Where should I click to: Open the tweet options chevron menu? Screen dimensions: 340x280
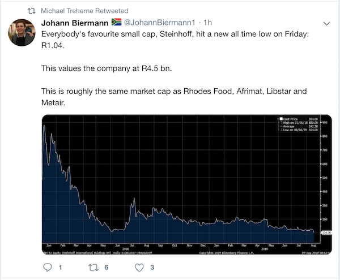coord(326,23)
